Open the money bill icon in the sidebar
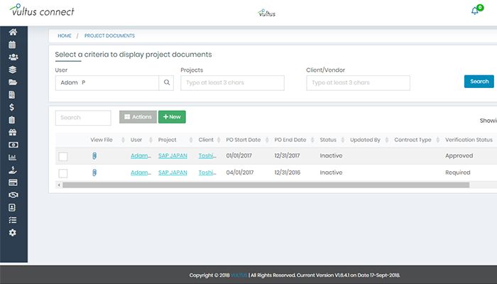 (x=13, y=145)
